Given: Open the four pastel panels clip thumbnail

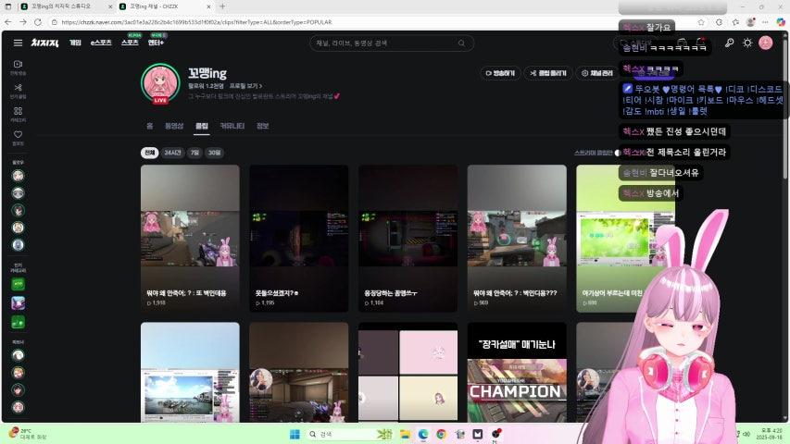Looking at the screenshot, I should (408, 373).
